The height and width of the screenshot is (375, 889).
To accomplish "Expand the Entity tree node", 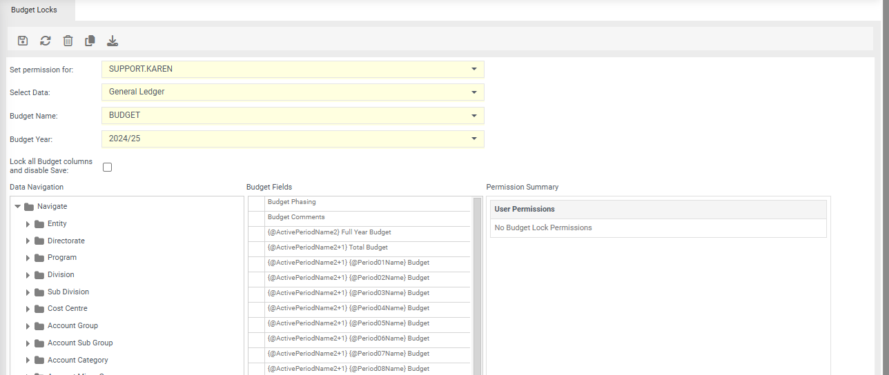I will (x=28, y=223).
